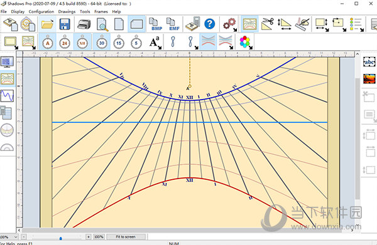
Task: Select the scissors and triangle tool
Action: [268, 24]
